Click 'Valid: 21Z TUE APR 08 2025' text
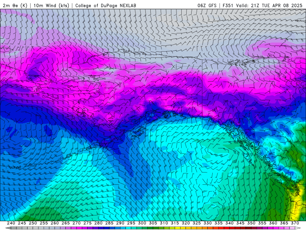This screenshot has height=230, width=306. [269, 5]
